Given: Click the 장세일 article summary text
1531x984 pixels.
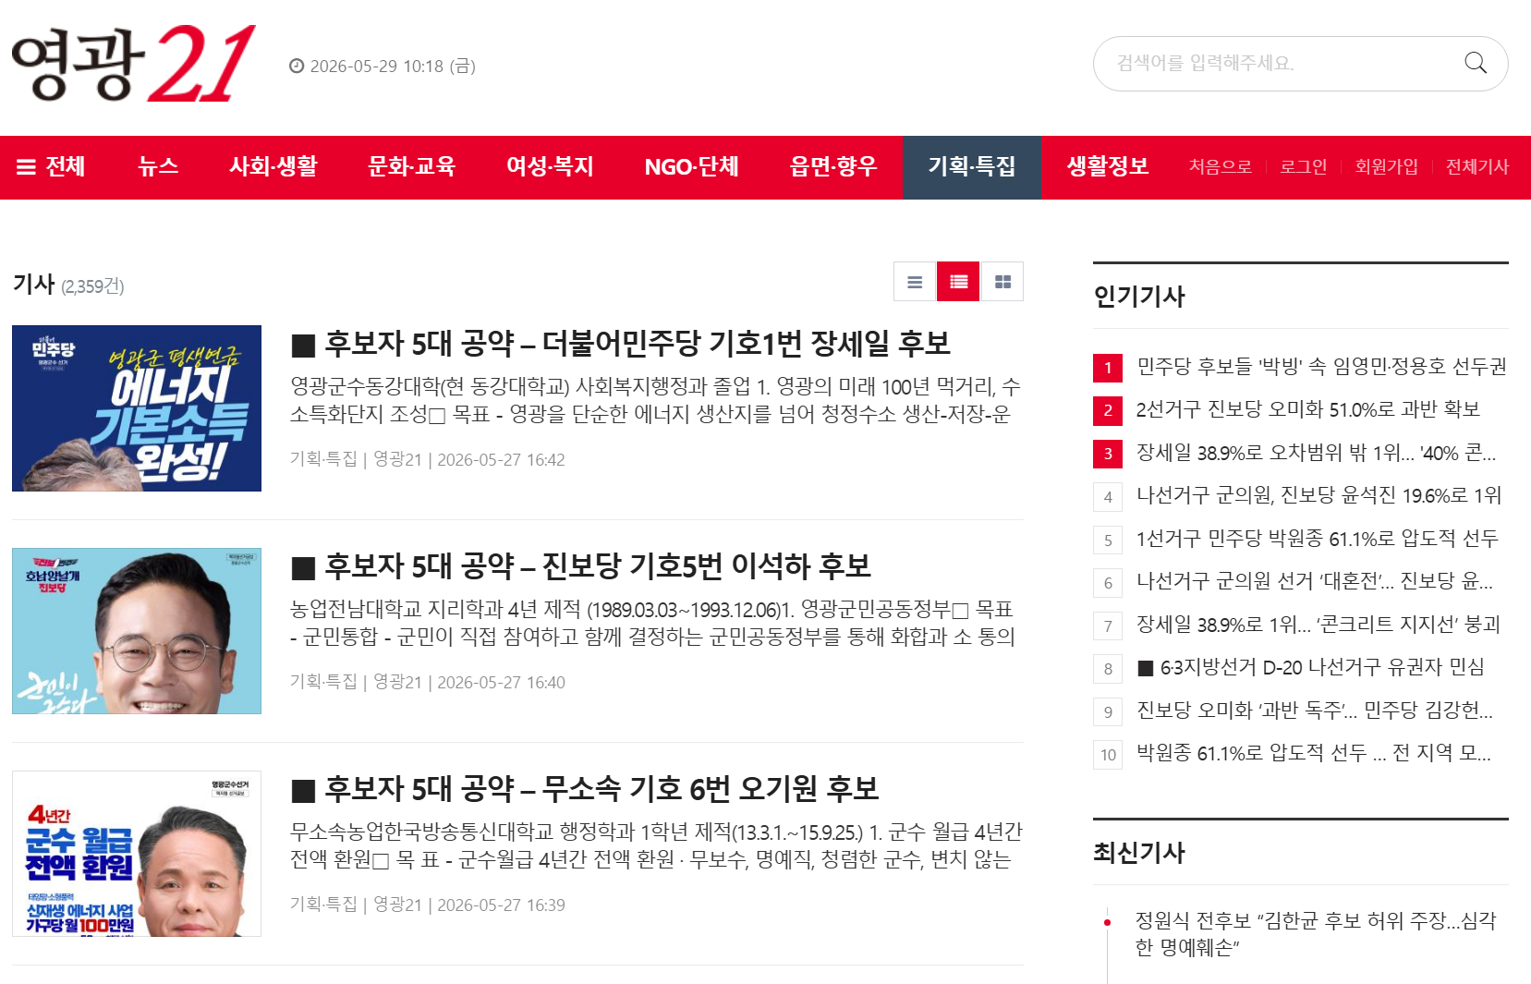Looking at the screenshot, I should pyautogui.click(x=655, y=400).
